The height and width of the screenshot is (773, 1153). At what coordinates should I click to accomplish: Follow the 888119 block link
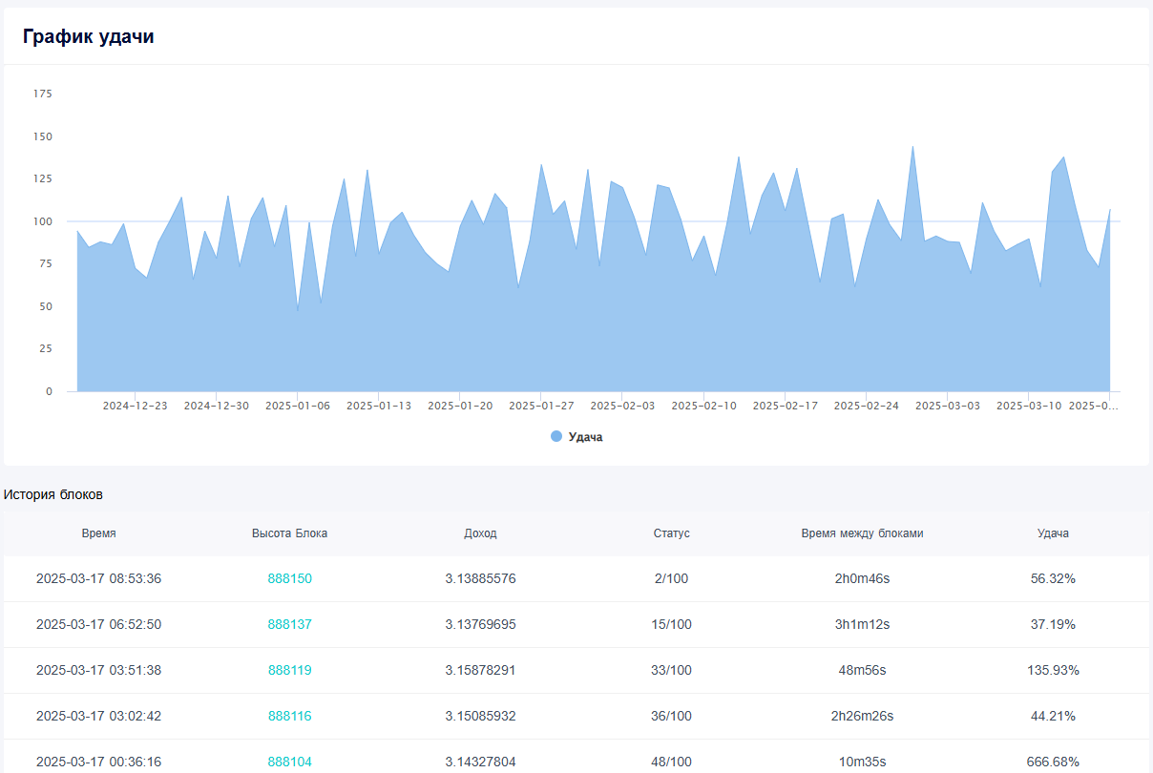pyautogui.click(x=289, y=670)
